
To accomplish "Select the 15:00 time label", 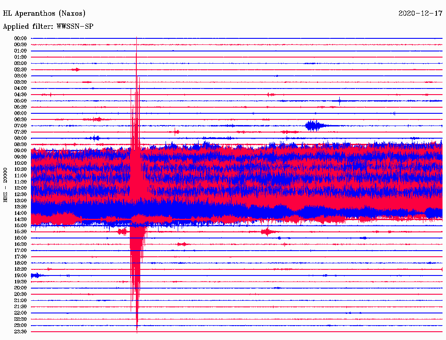I will pos(20,225).
